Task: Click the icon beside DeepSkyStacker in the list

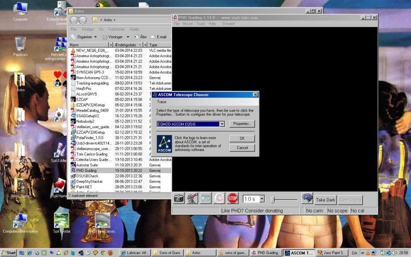Action: (73, 182)
